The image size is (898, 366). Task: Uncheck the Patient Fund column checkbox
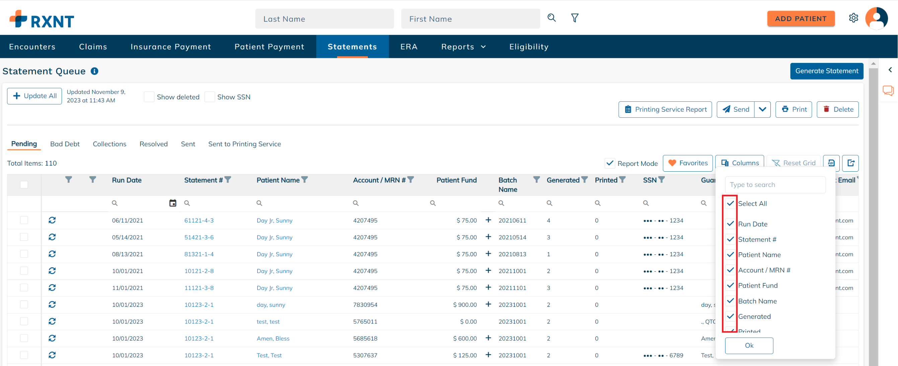[730, 286]
